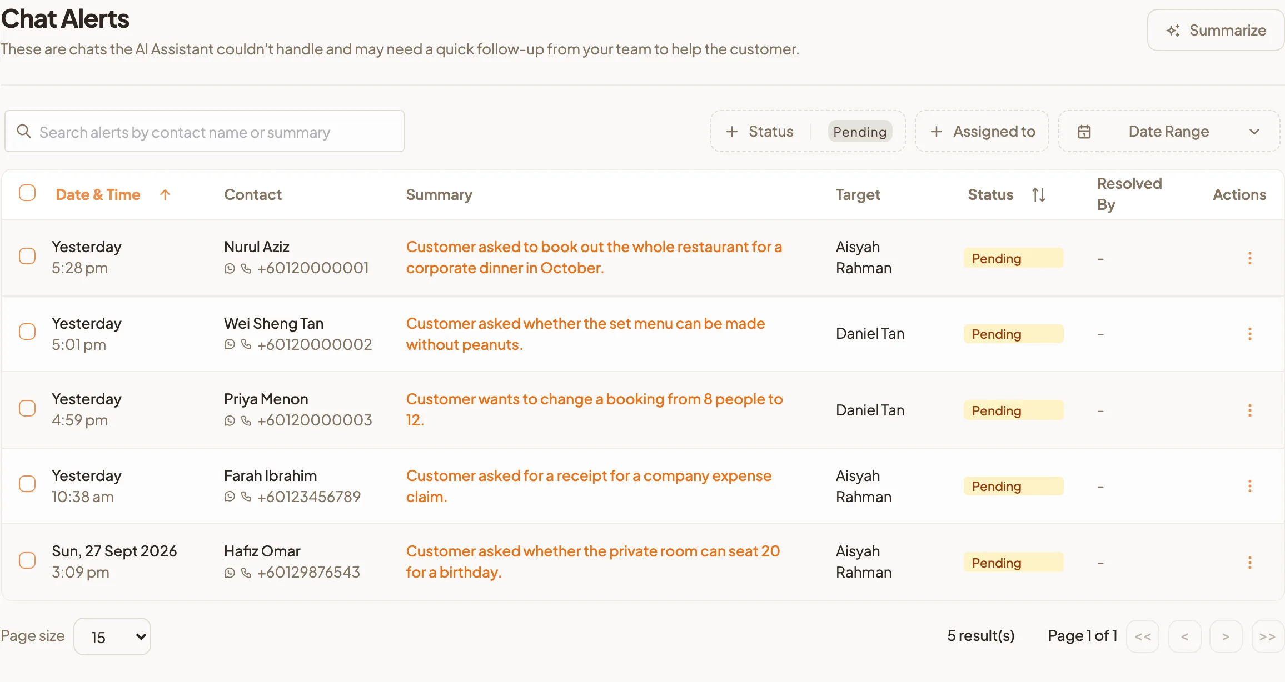
Task: Click the Summarize button
Action: coord(1216,30)
